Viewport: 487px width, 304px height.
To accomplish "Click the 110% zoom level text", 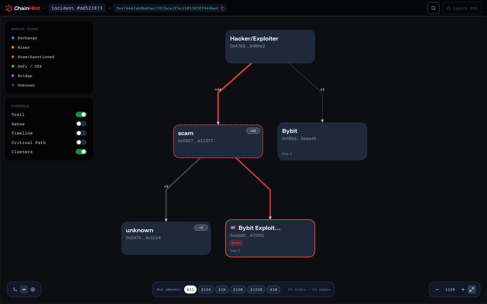I will coord(450,289).
